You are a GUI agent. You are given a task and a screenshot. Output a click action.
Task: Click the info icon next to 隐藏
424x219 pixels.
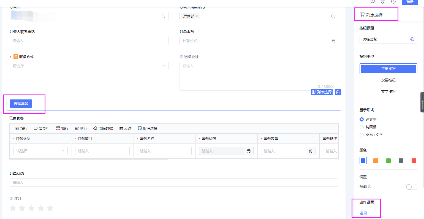[369, 186]
